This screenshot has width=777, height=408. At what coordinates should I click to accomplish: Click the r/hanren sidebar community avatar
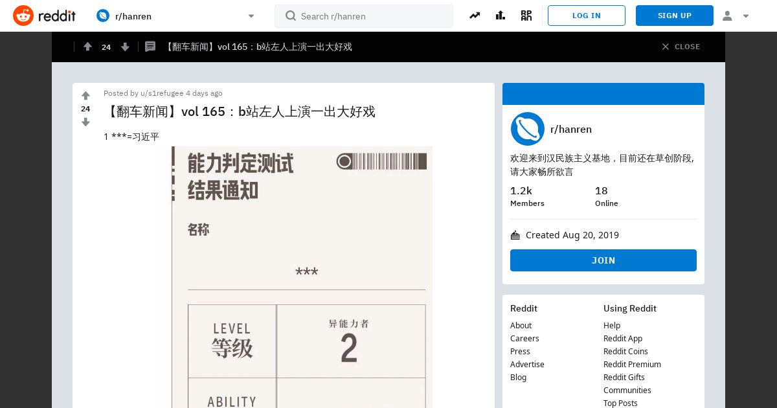pyautogui.click(x=527, y=129)
